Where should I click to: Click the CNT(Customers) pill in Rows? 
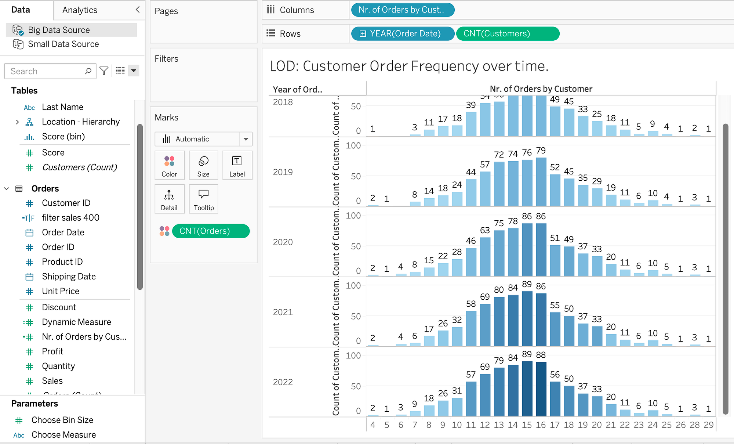tap(508, 34)
